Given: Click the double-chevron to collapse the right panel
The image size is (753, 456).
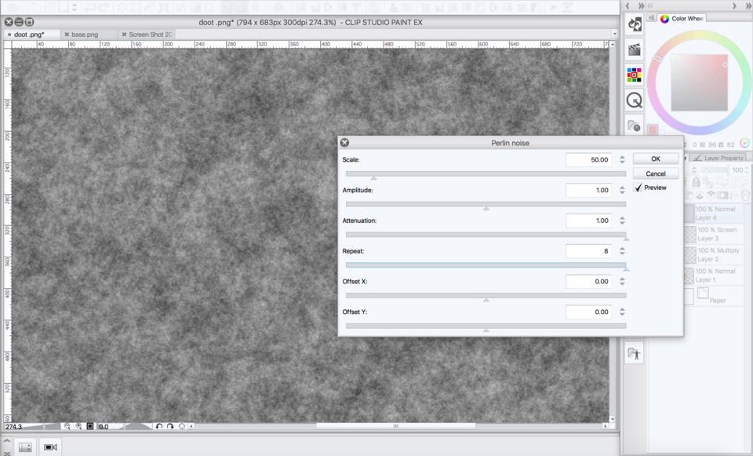Looking at the screenshot, I should 748,5.
